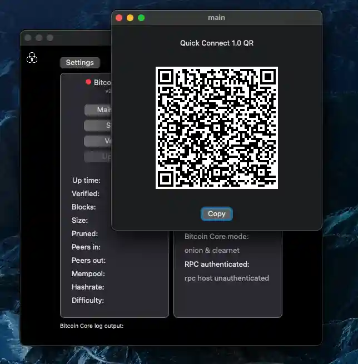Click the 'Mempool:' label

point(88,274)
